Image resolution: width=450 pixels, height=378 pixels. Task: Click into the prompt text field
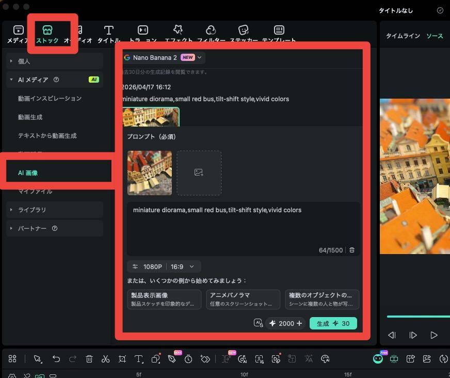(244, 228)
